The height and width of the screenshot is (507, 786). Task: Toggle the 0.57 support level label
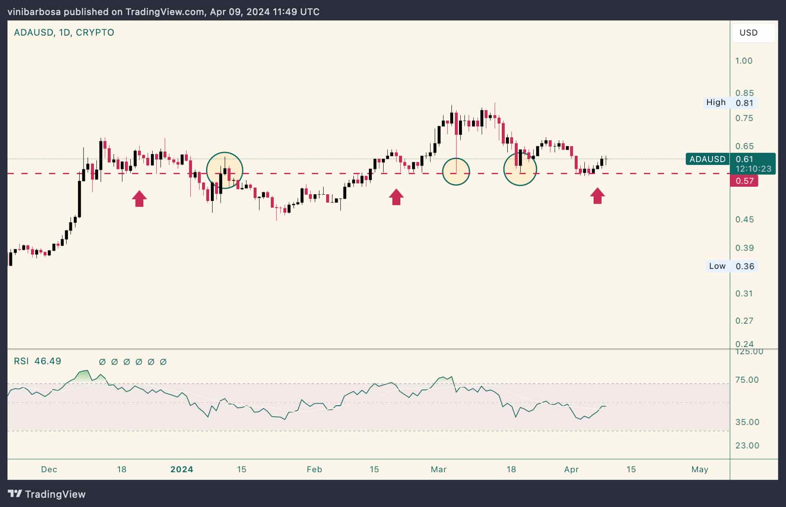pos(745,180)
